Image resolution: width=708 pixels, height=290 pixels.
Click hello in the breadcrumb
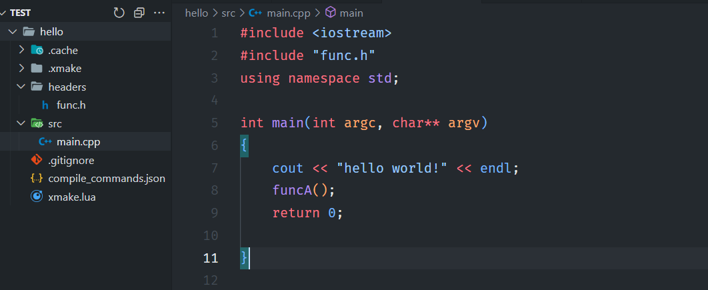click(197, 13)
